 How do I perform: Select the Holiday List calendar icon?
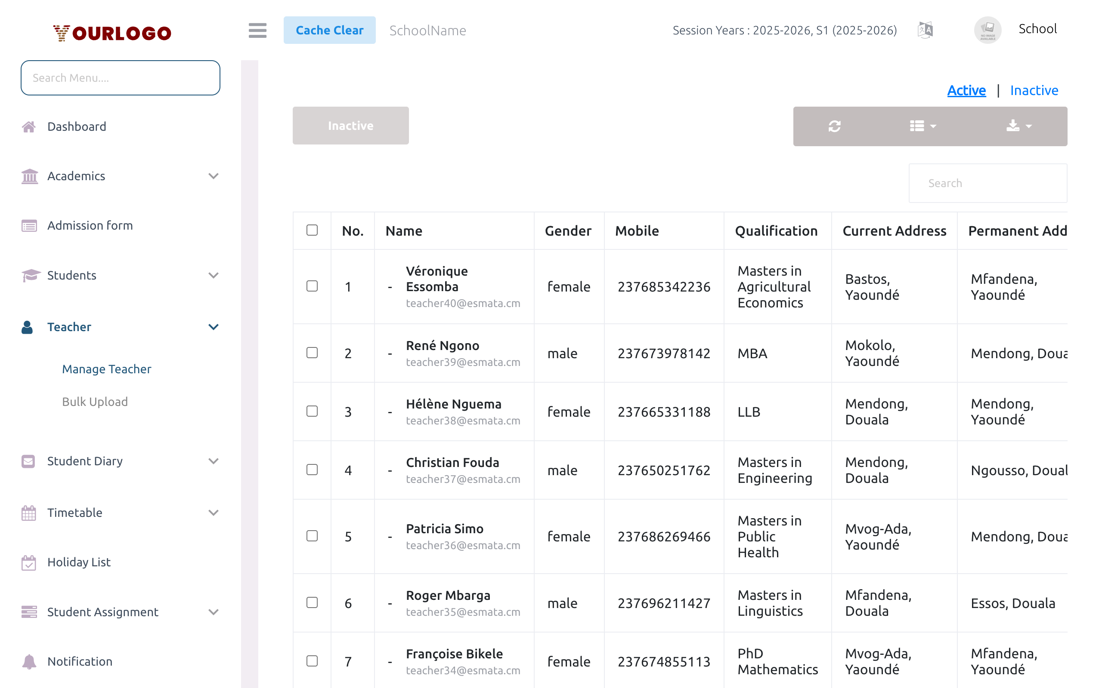click(x=29, y=562)
